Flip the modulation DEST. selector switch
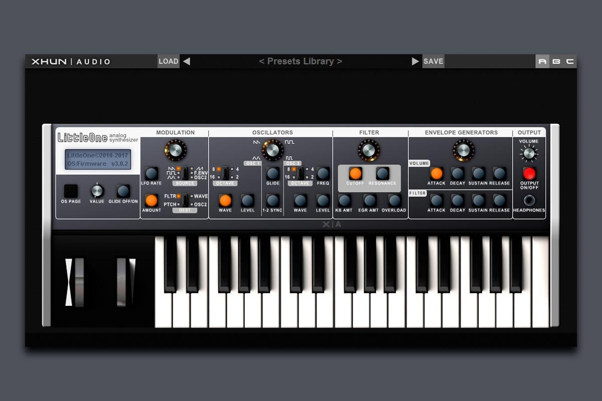Screen dimensions: 602x401 click(185, 200)
